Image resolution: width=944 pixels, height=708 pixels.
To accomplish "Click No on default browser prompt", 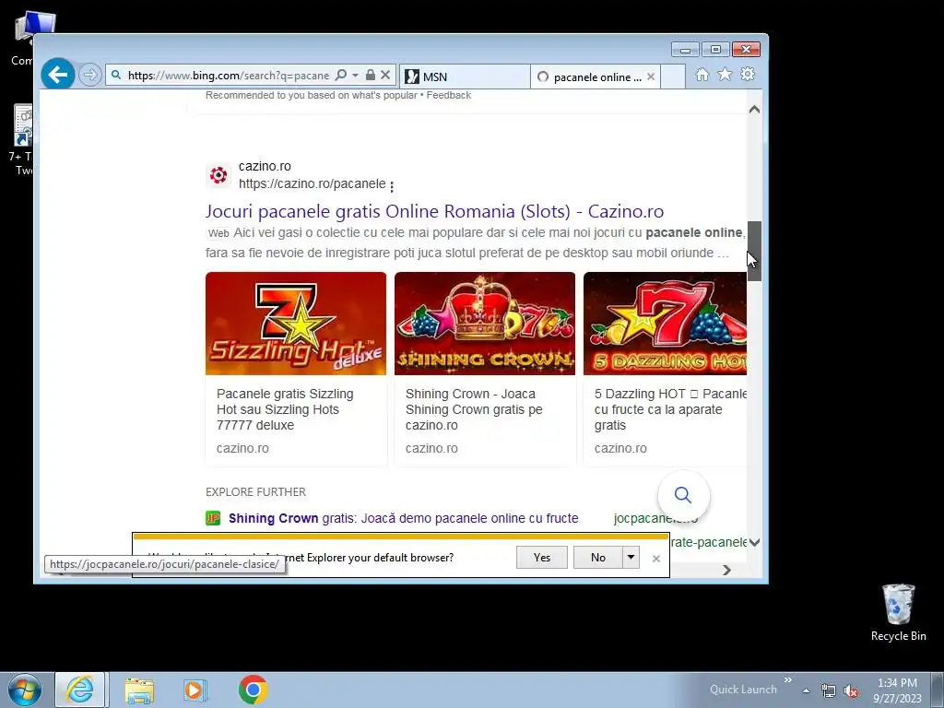I will click(597, 558).
